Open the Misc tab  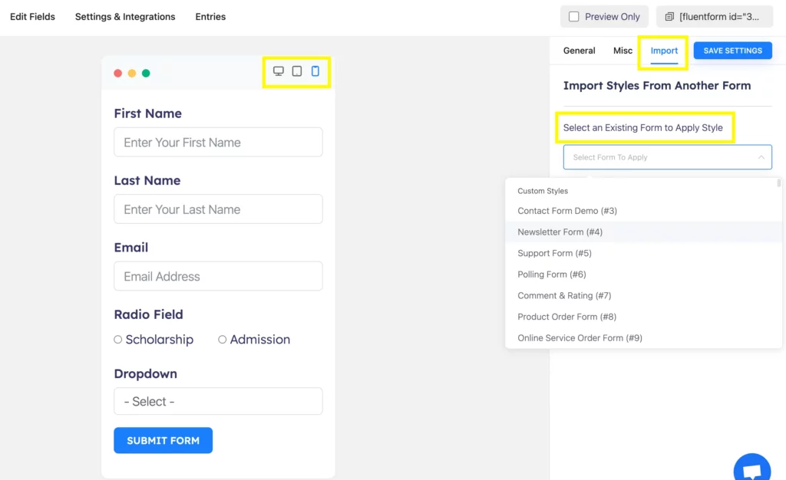pyautogui.click(x=623, y=51)
